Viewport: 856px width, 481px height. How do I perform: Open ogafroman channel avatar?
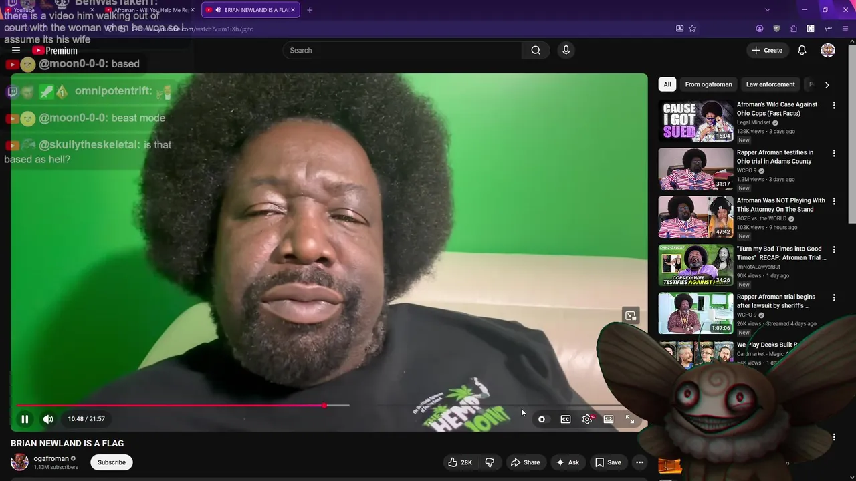coord(19,462)
